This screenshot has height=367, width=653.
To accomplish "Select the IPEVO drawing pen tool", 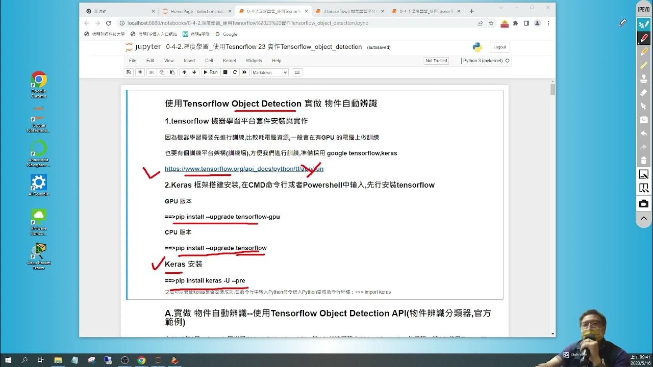I will (x=643, y=24).
